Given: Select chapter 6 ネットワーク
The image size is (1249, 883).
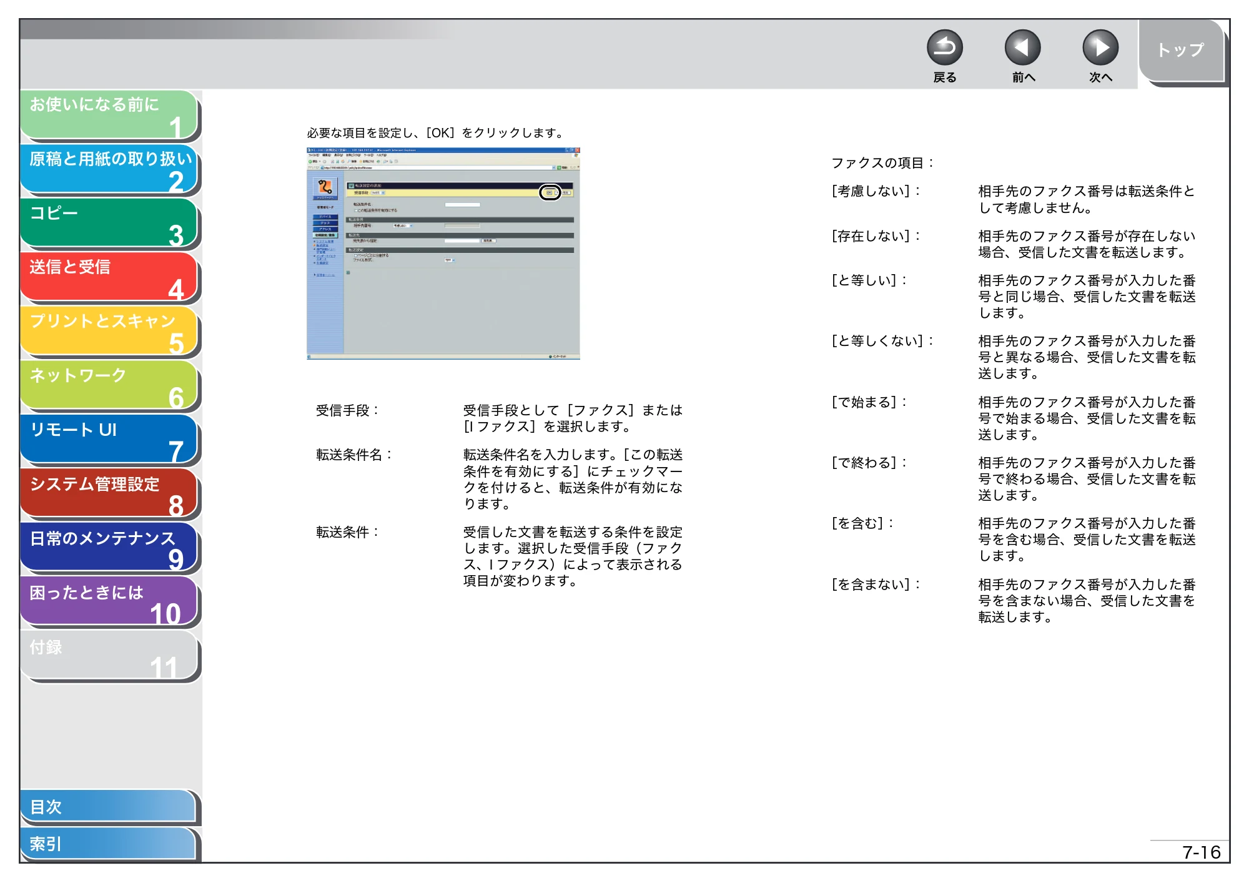Looking at the screenshot, I should [109, 386].
